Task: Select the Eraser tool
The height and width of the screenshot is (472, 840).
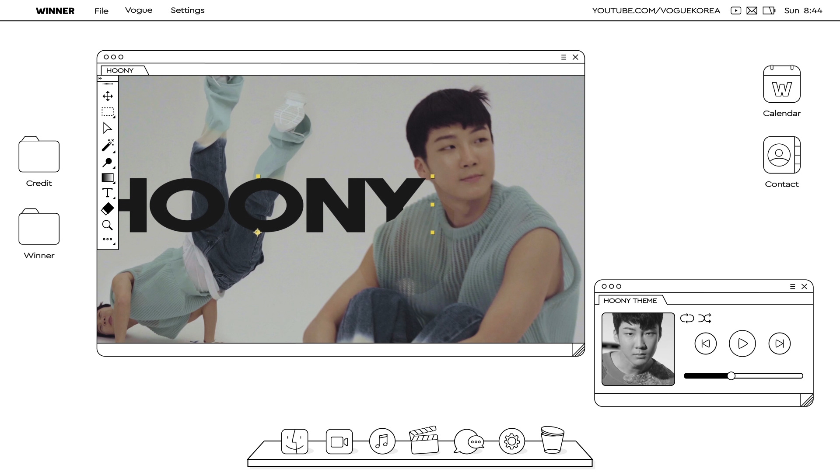Action: coord(108,209)
